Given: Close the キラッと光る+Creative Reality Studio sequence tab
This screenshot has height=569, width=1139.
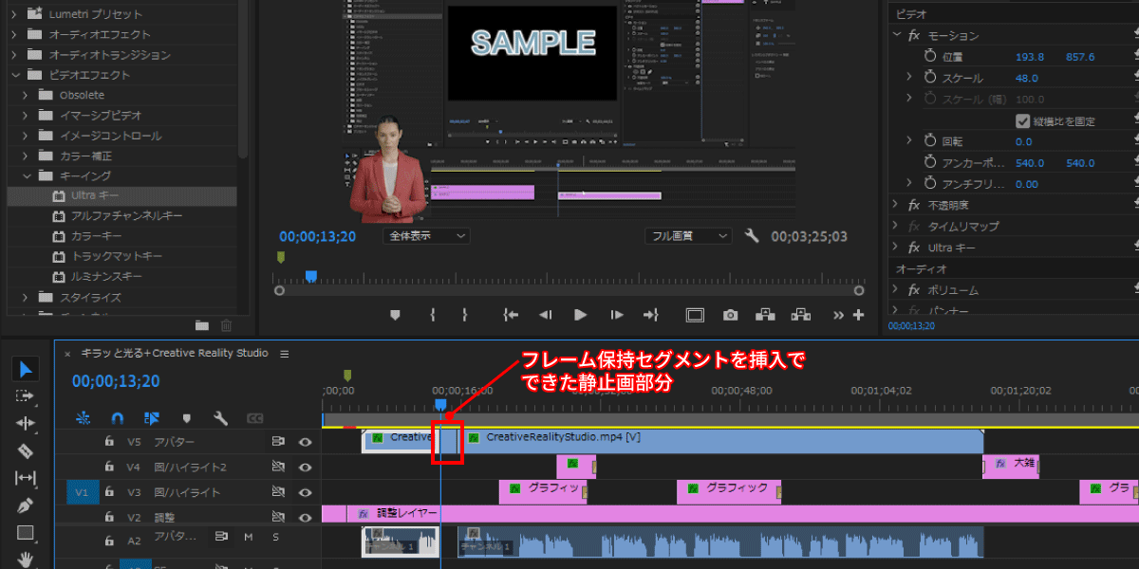Looking at the screenshot, I should tap(67, 354).
